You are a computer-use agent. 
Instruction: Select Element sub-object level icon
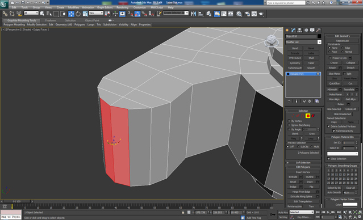(x=313, y=116)
